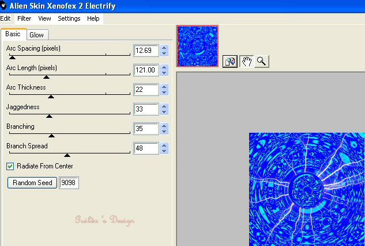Click the Alien Skin title bar icon
This screenshot has height=246, width=365.
pyautogui.click(x=3, y=5)
